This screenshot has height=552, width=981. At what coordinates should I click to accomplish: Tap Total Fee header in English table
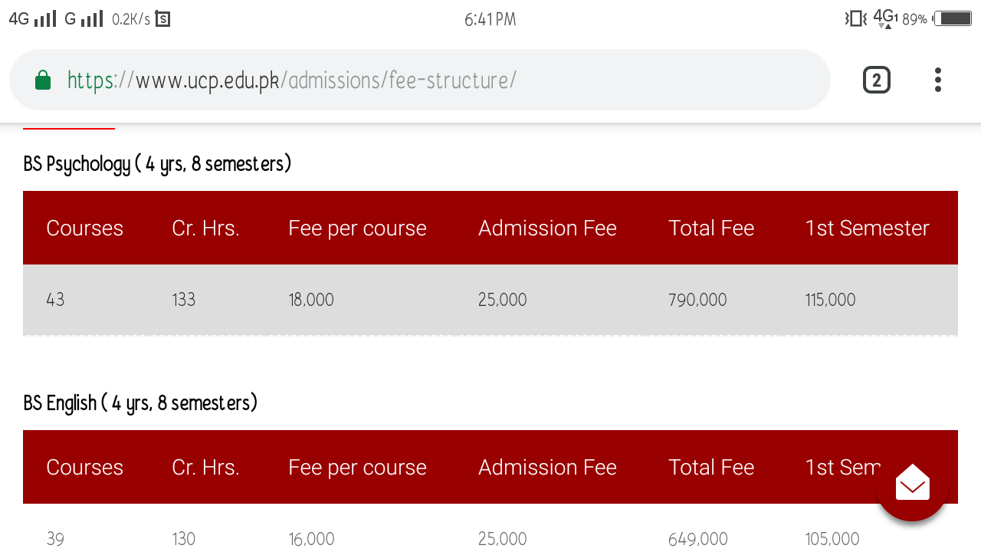[711, 467]
